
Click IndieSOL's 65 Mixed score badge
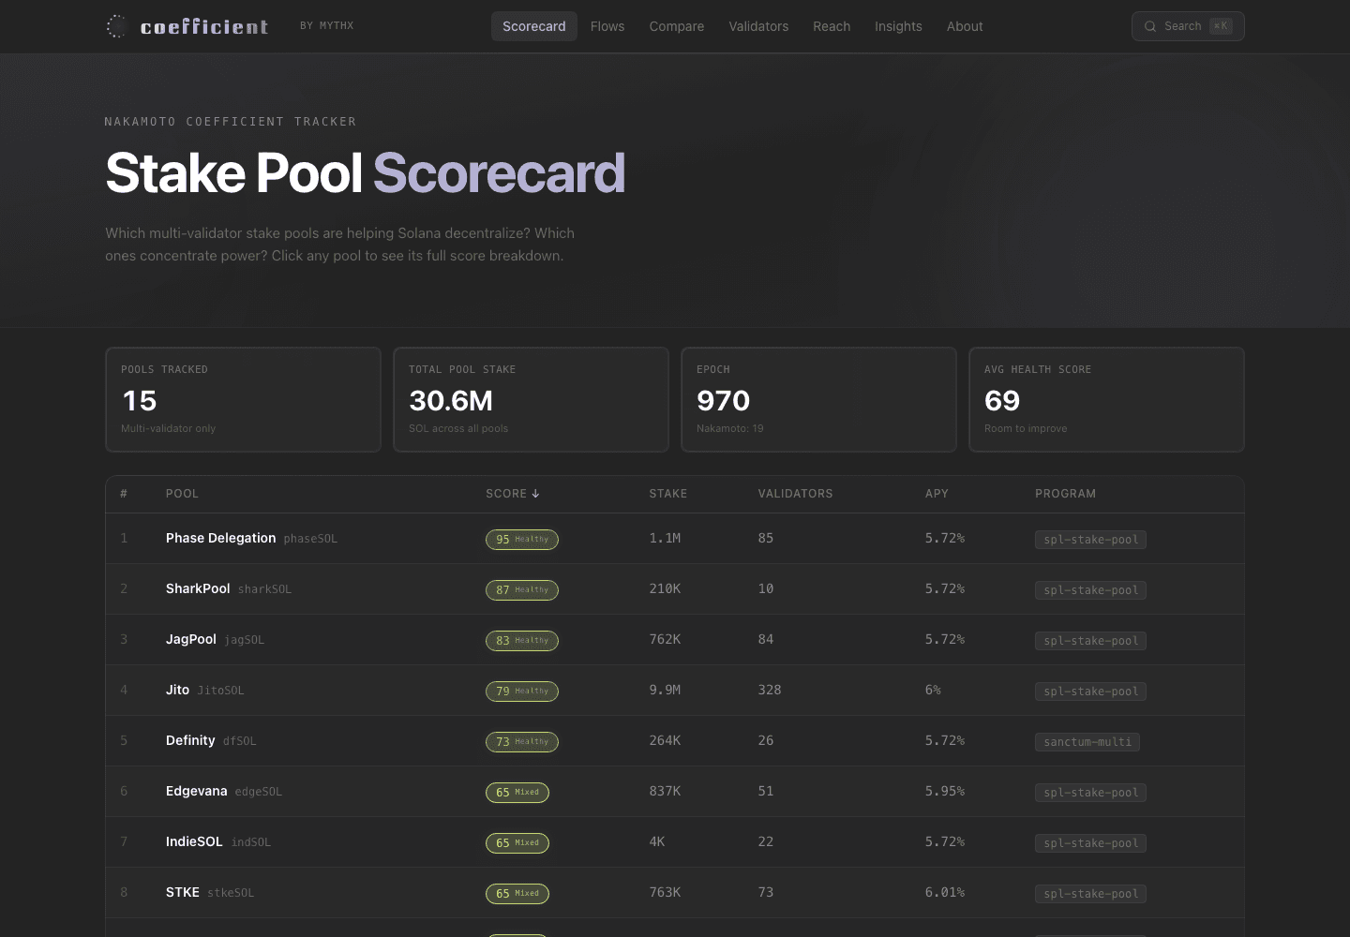517,843
